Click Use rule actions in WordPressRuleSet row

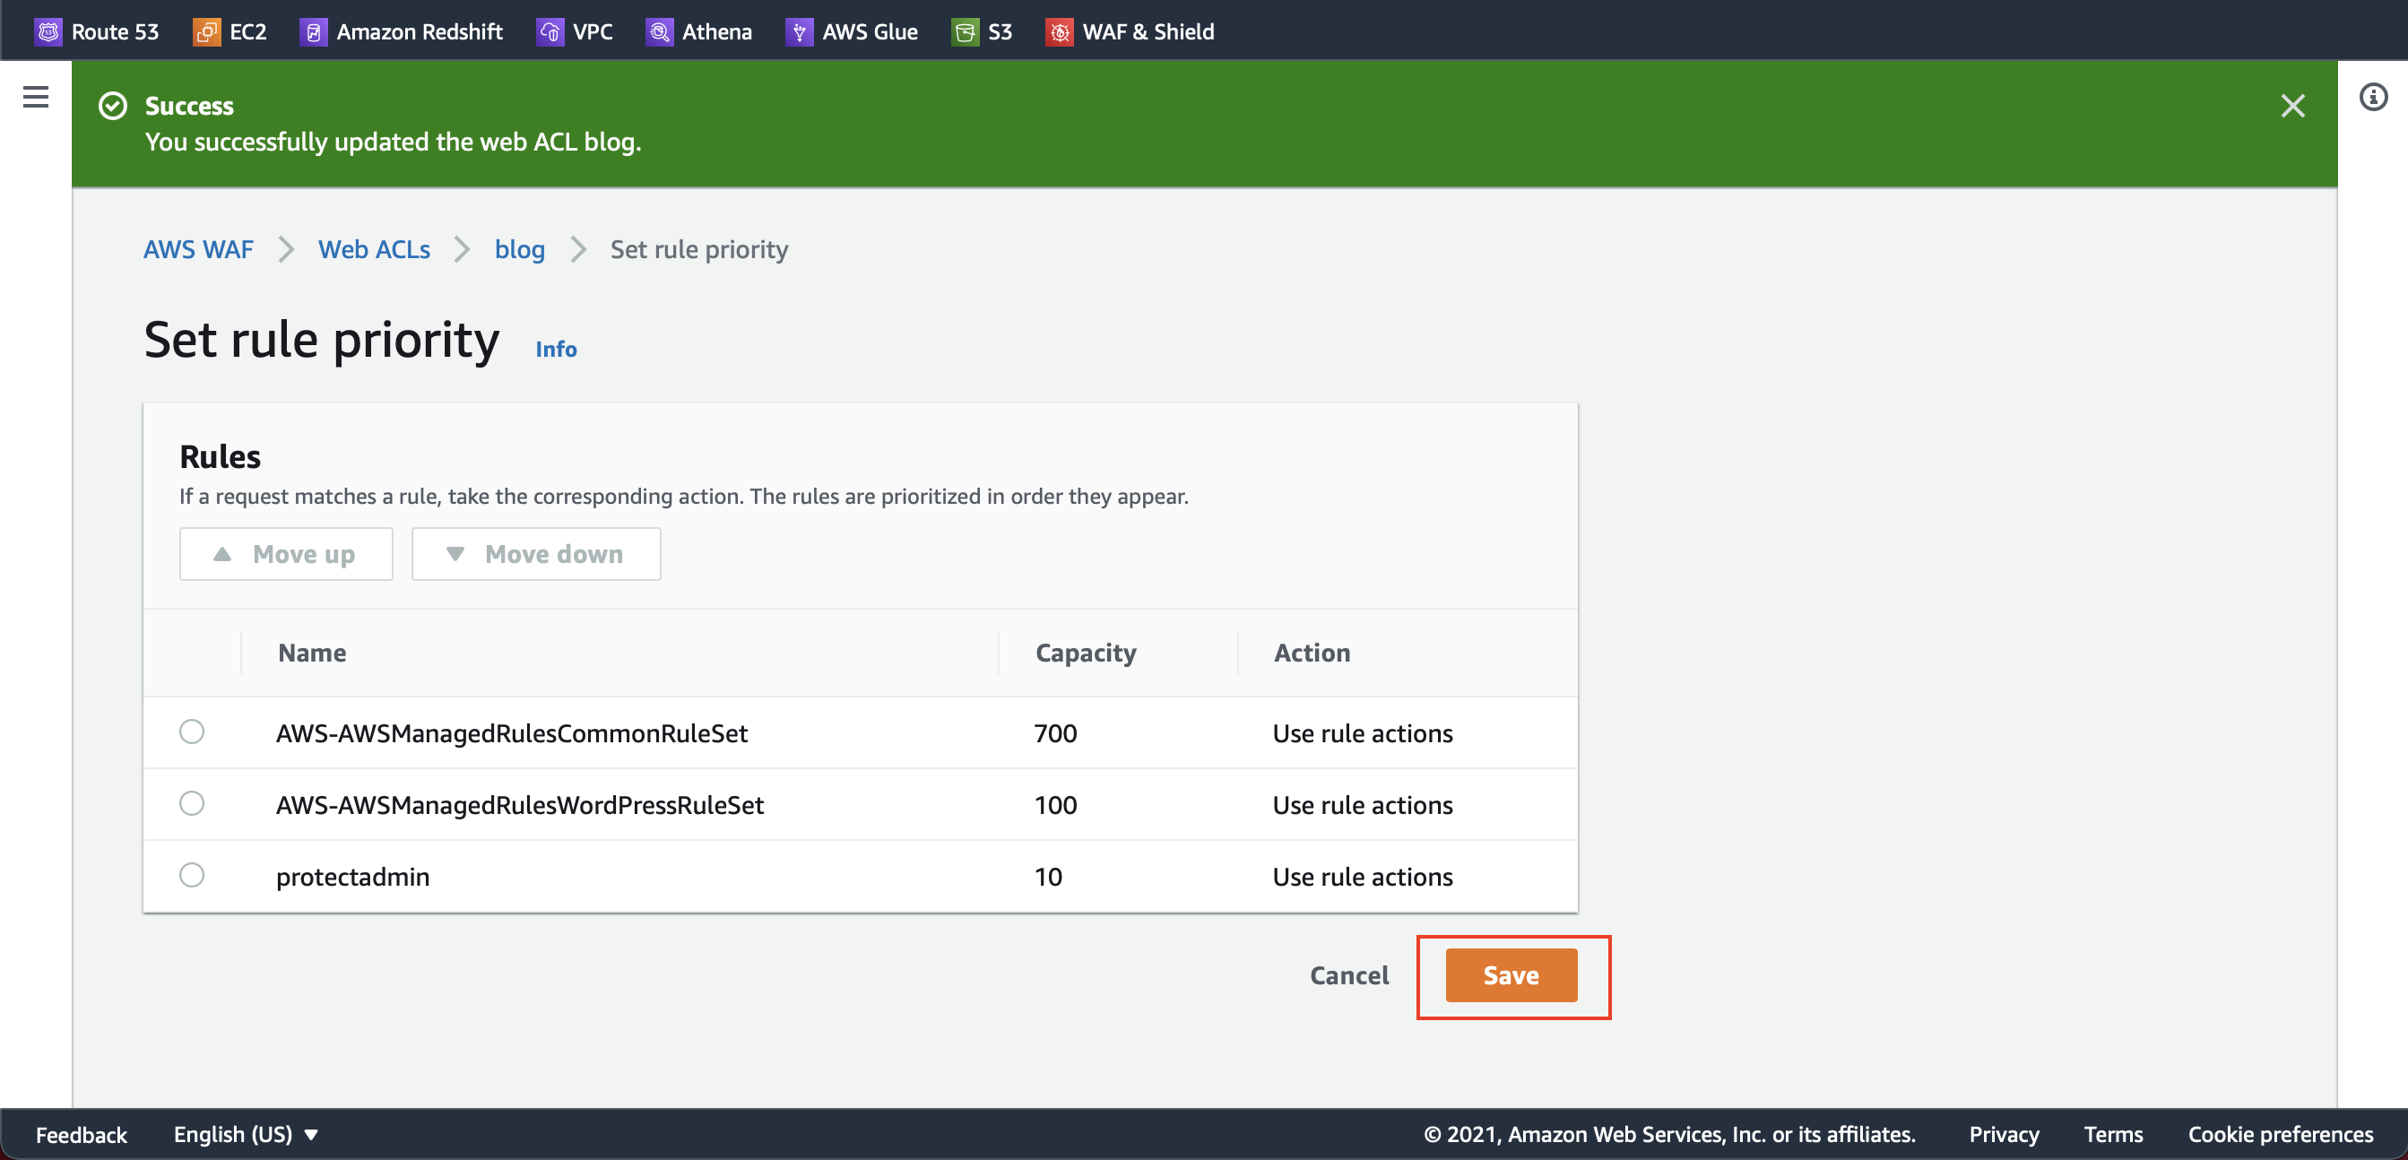[1362, 805]
